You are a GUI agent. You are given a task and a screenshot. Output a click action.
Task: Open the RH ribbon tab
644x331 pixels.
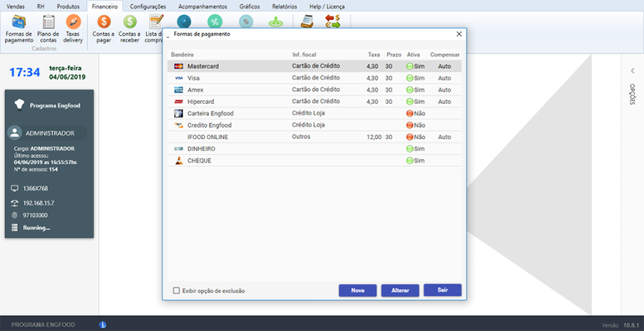(x=40, y=7)
